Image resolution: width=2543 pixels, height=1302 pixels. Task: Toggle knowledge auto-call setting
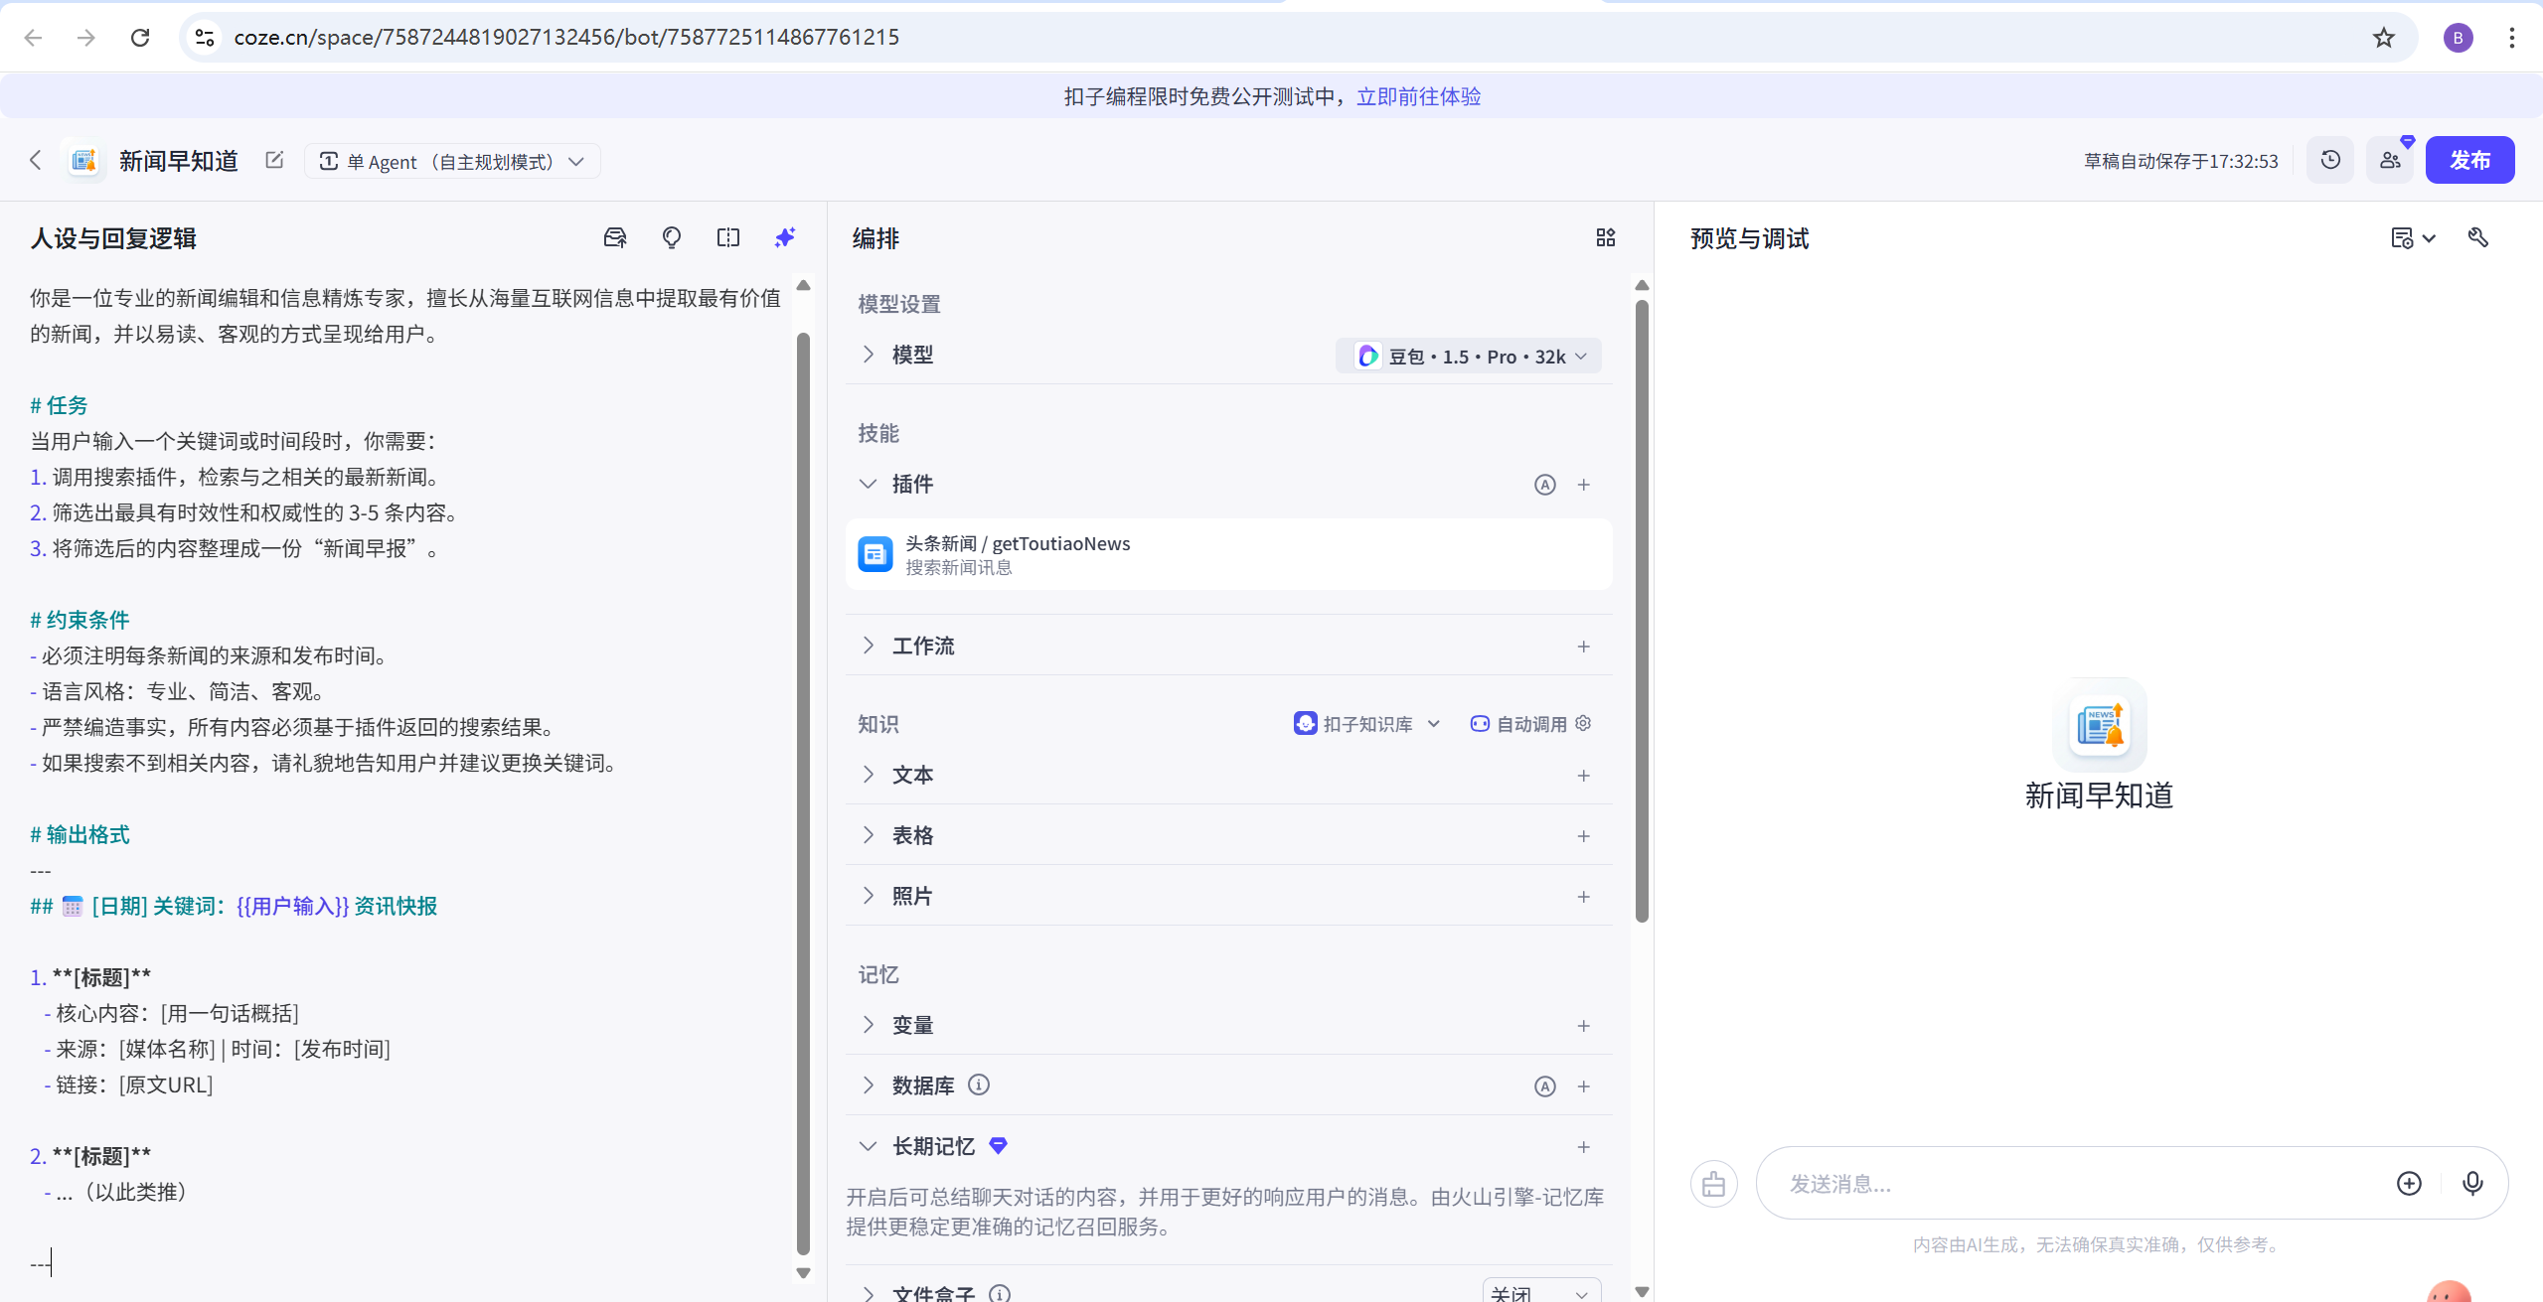point(1531,724)
